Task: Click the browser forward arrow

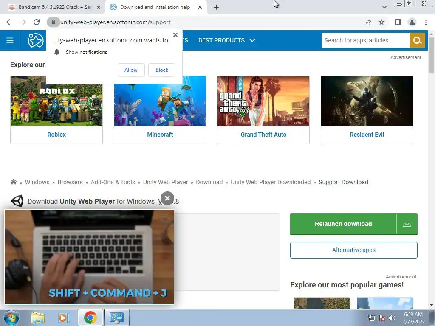Action: 23,22
